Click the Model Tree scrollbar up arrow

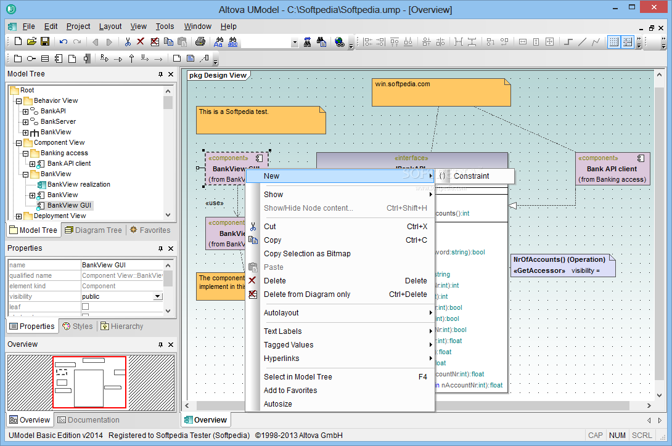(168, 91)
